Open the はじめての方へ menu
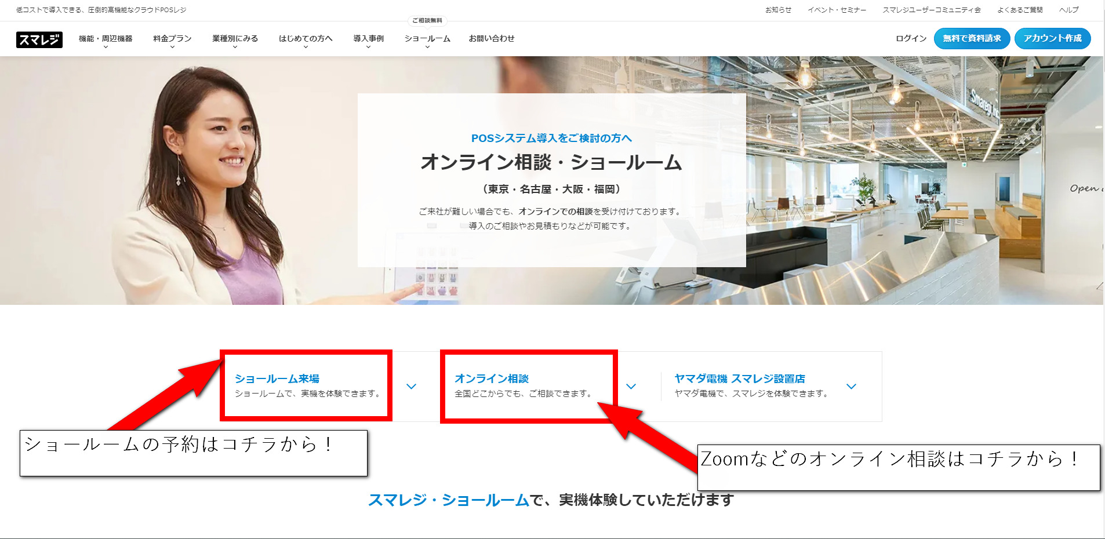Image resolution: width=1105 pixels, height=539 pixels. point(306,38)
